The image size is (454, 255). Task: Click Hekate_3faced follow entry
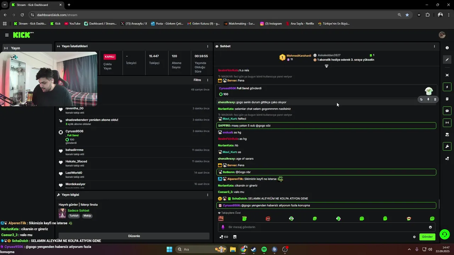(134, 163)
